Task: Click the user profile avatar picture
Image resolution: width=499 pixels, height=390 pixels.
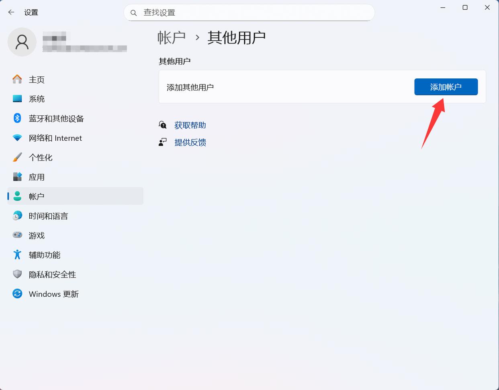Action: [x=22, y=42]
